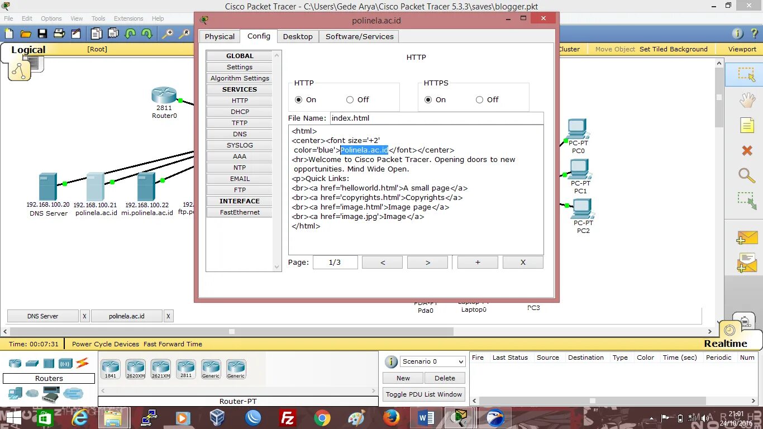This screenshot has width=763, height=429.
Task: Choose the 2620XM router model
Action: [136, 369]
